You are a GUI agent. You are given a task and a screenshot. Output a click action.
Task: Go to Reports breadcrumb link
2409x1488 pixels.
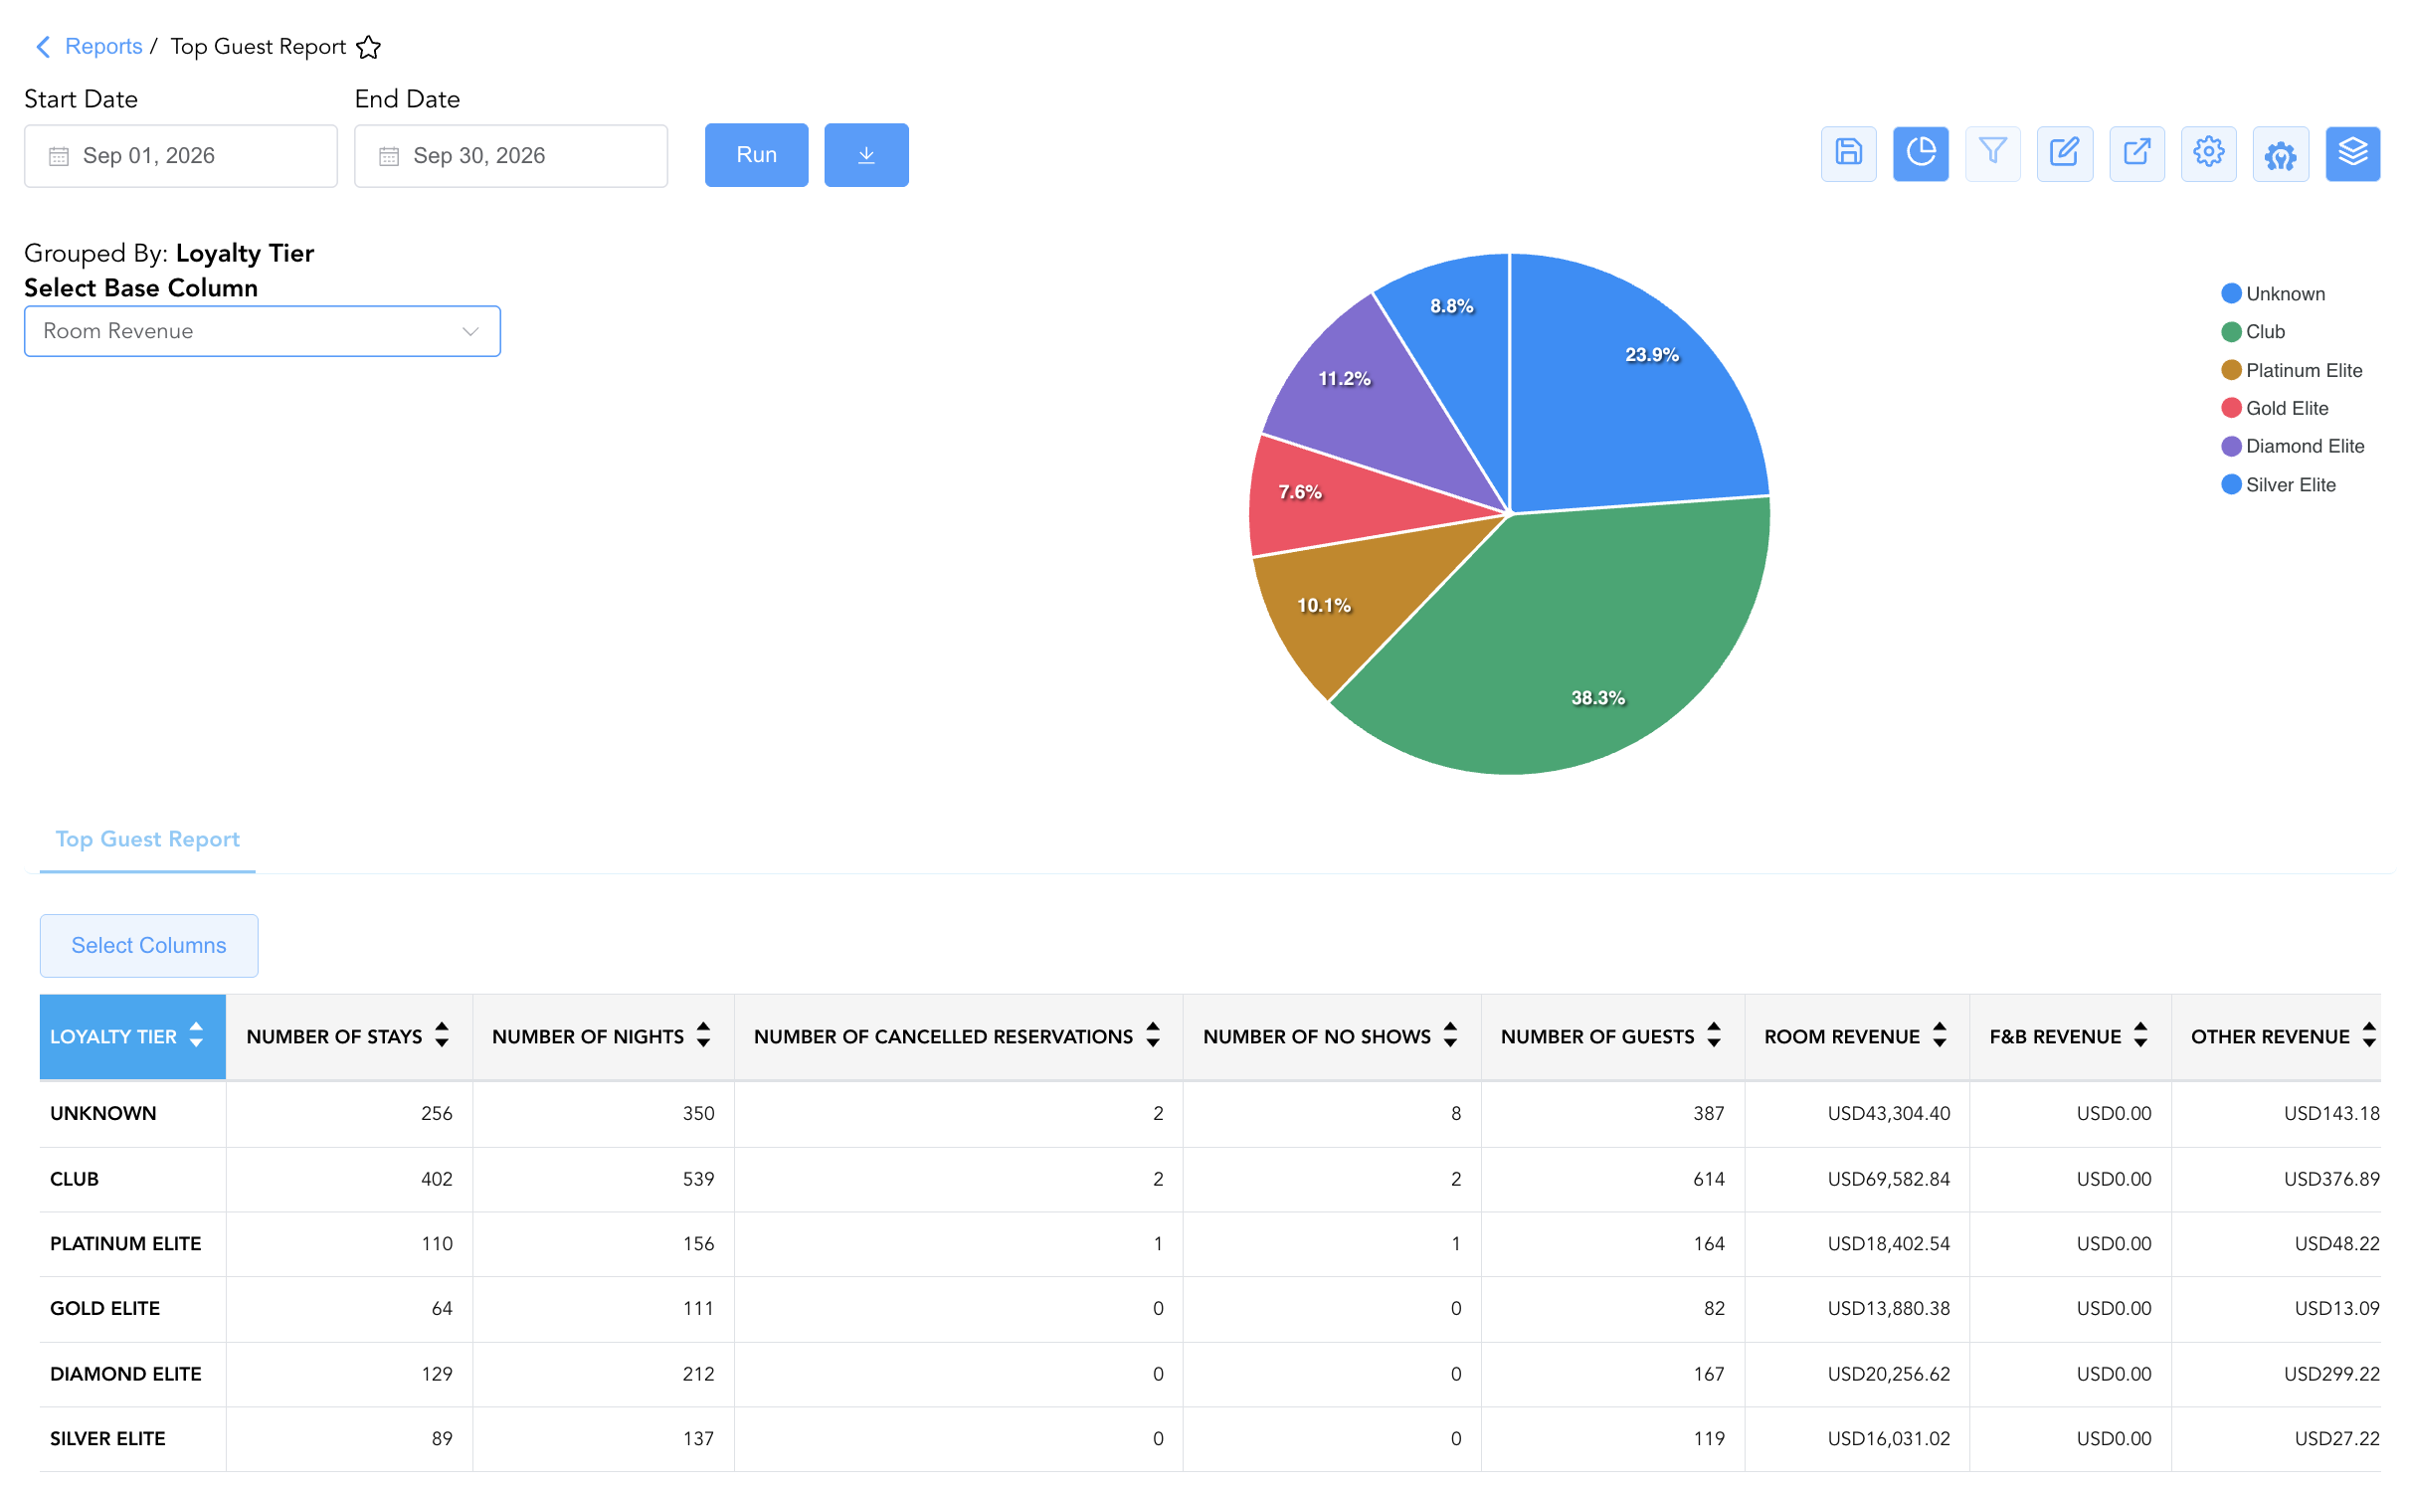pyautogui.click(x=103, y=47)
